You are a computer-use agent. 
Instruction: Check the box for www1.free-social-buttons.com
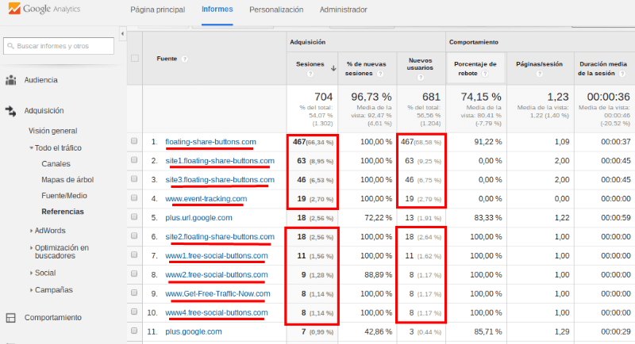tap(134, 255)
